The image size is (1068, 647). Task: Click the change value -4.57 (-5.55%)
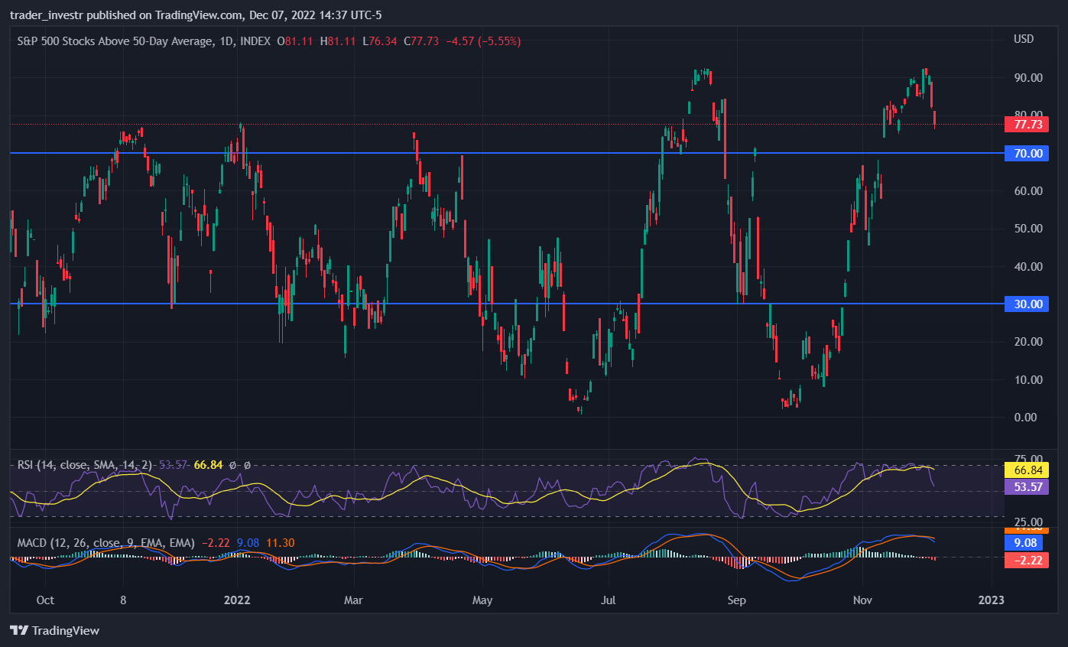pyautogui.click(x=483, y=41)
